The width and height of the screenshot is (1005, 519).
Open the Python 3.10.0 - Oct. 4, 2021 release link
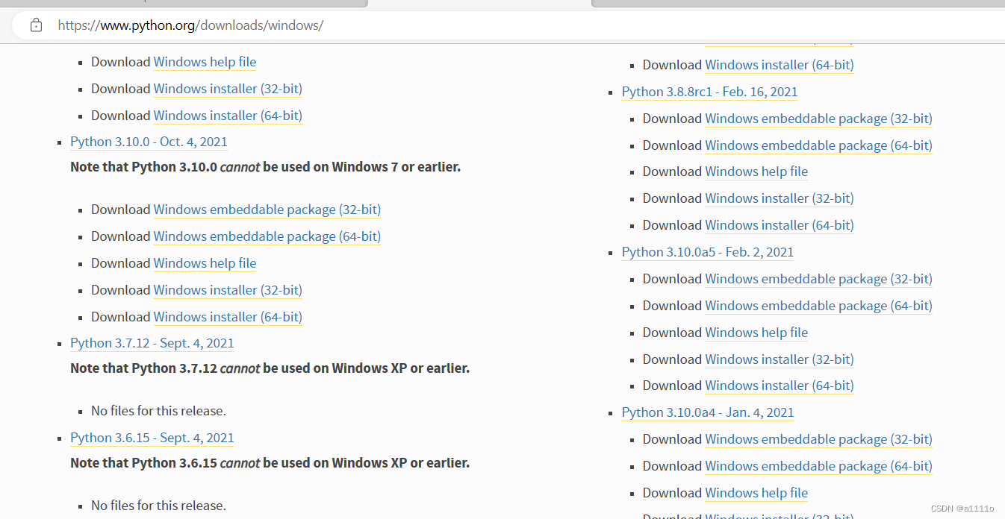[149, 142]
